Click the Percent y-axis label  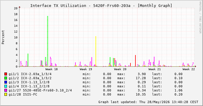pos(3,37)
